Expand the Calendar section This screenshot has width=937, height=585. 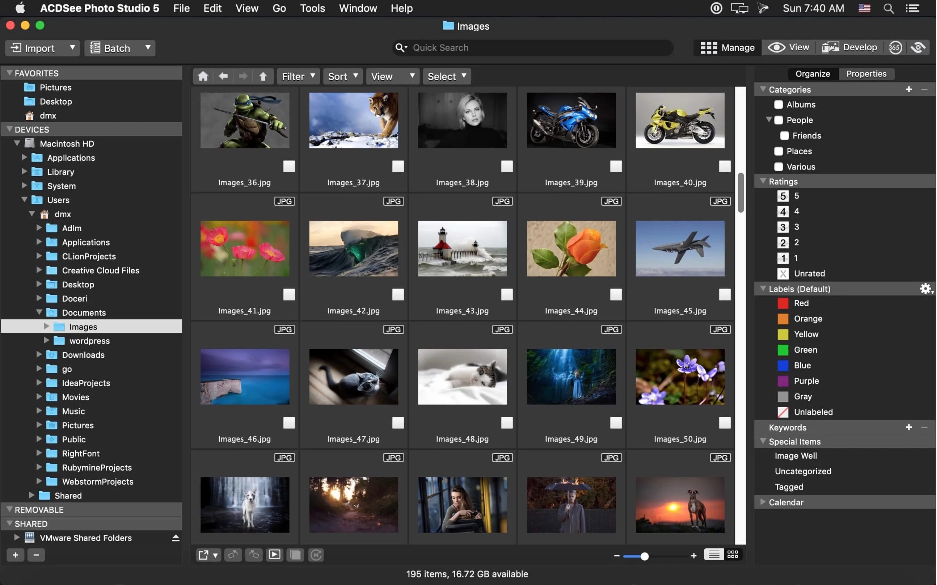click(x=763, y=502)
